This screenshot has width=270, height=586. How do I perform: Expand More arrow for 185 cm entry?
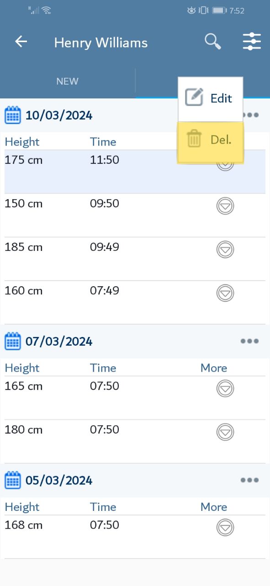(x=225, y=250)
